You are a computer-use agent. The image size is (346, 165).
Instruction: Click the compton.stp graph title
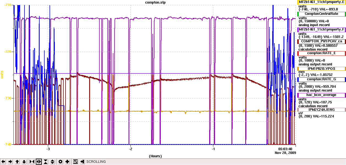pos(155,2)
